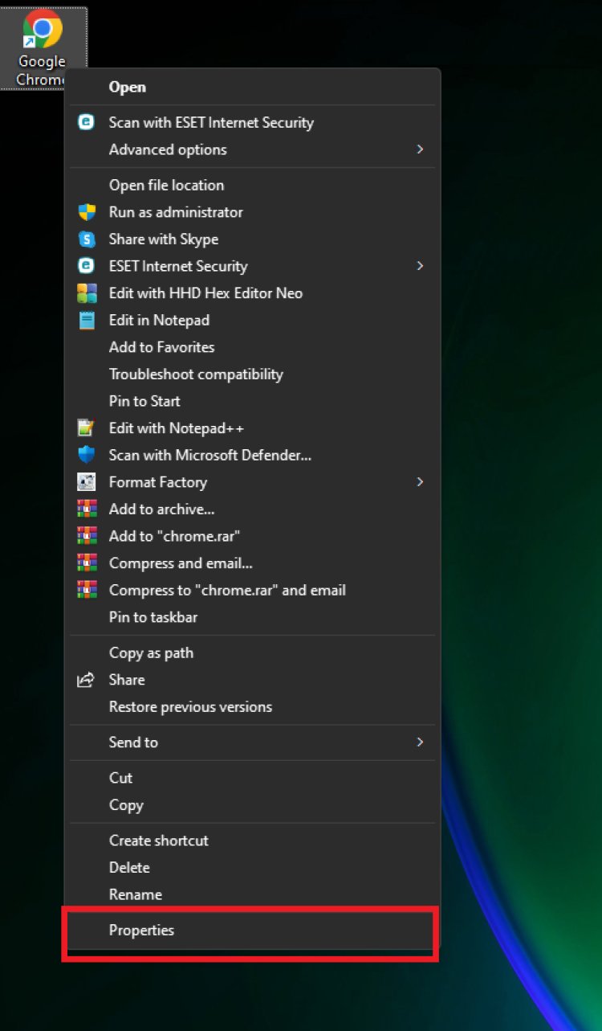Choose Pin to taskbar
602x1031 pixels.
coord(153,617)
